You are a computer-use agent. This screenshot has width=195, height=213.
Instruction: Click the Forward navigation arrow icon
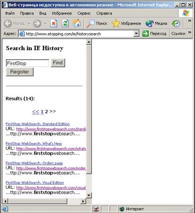37,24
